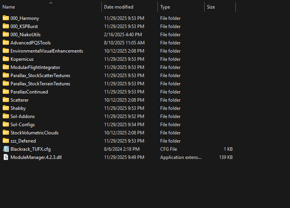Select the EnvironmentalVisualEnhancements folder name
This screenshot has width=290, height=208.
(x=47, y=51)
